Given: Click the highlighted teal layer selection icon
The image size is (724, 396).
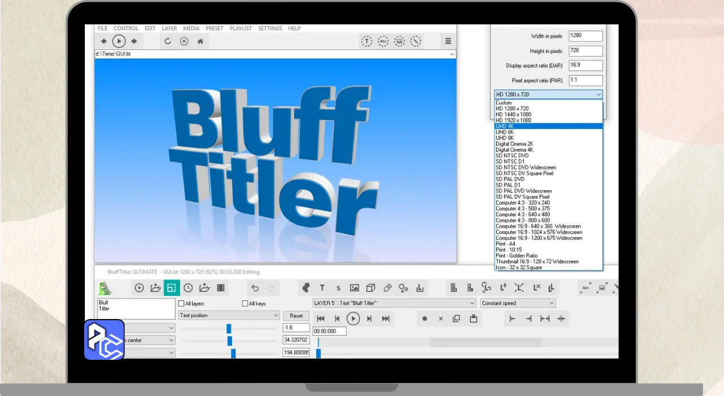Looking at the screenshot, I should (x=172, y=288).
